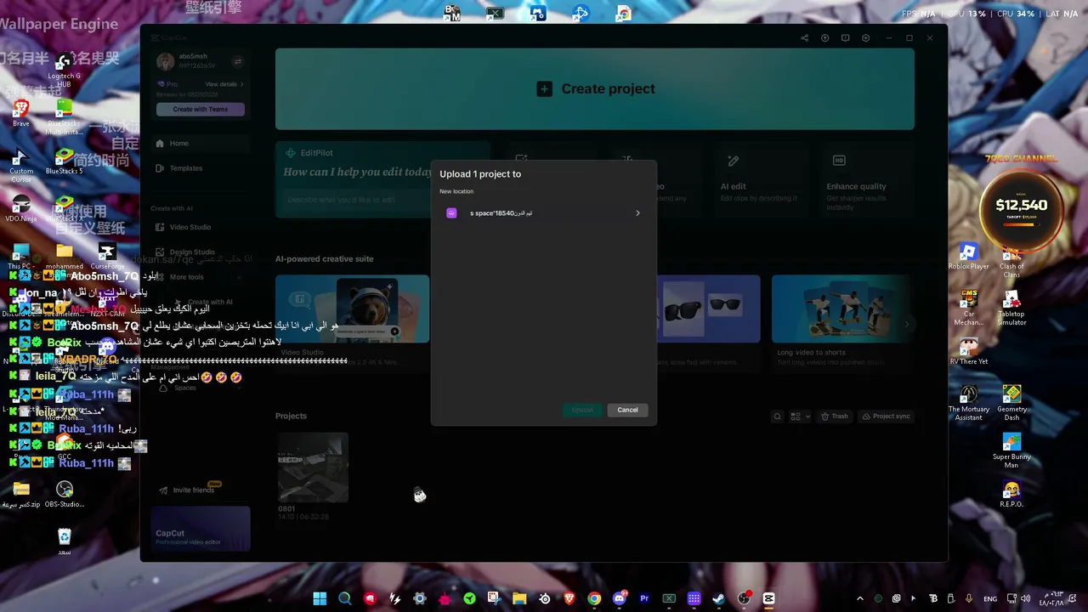Open the 0801 project thumbnail
The height and width of the screenshot is (612, 1088).
(313, 467)
